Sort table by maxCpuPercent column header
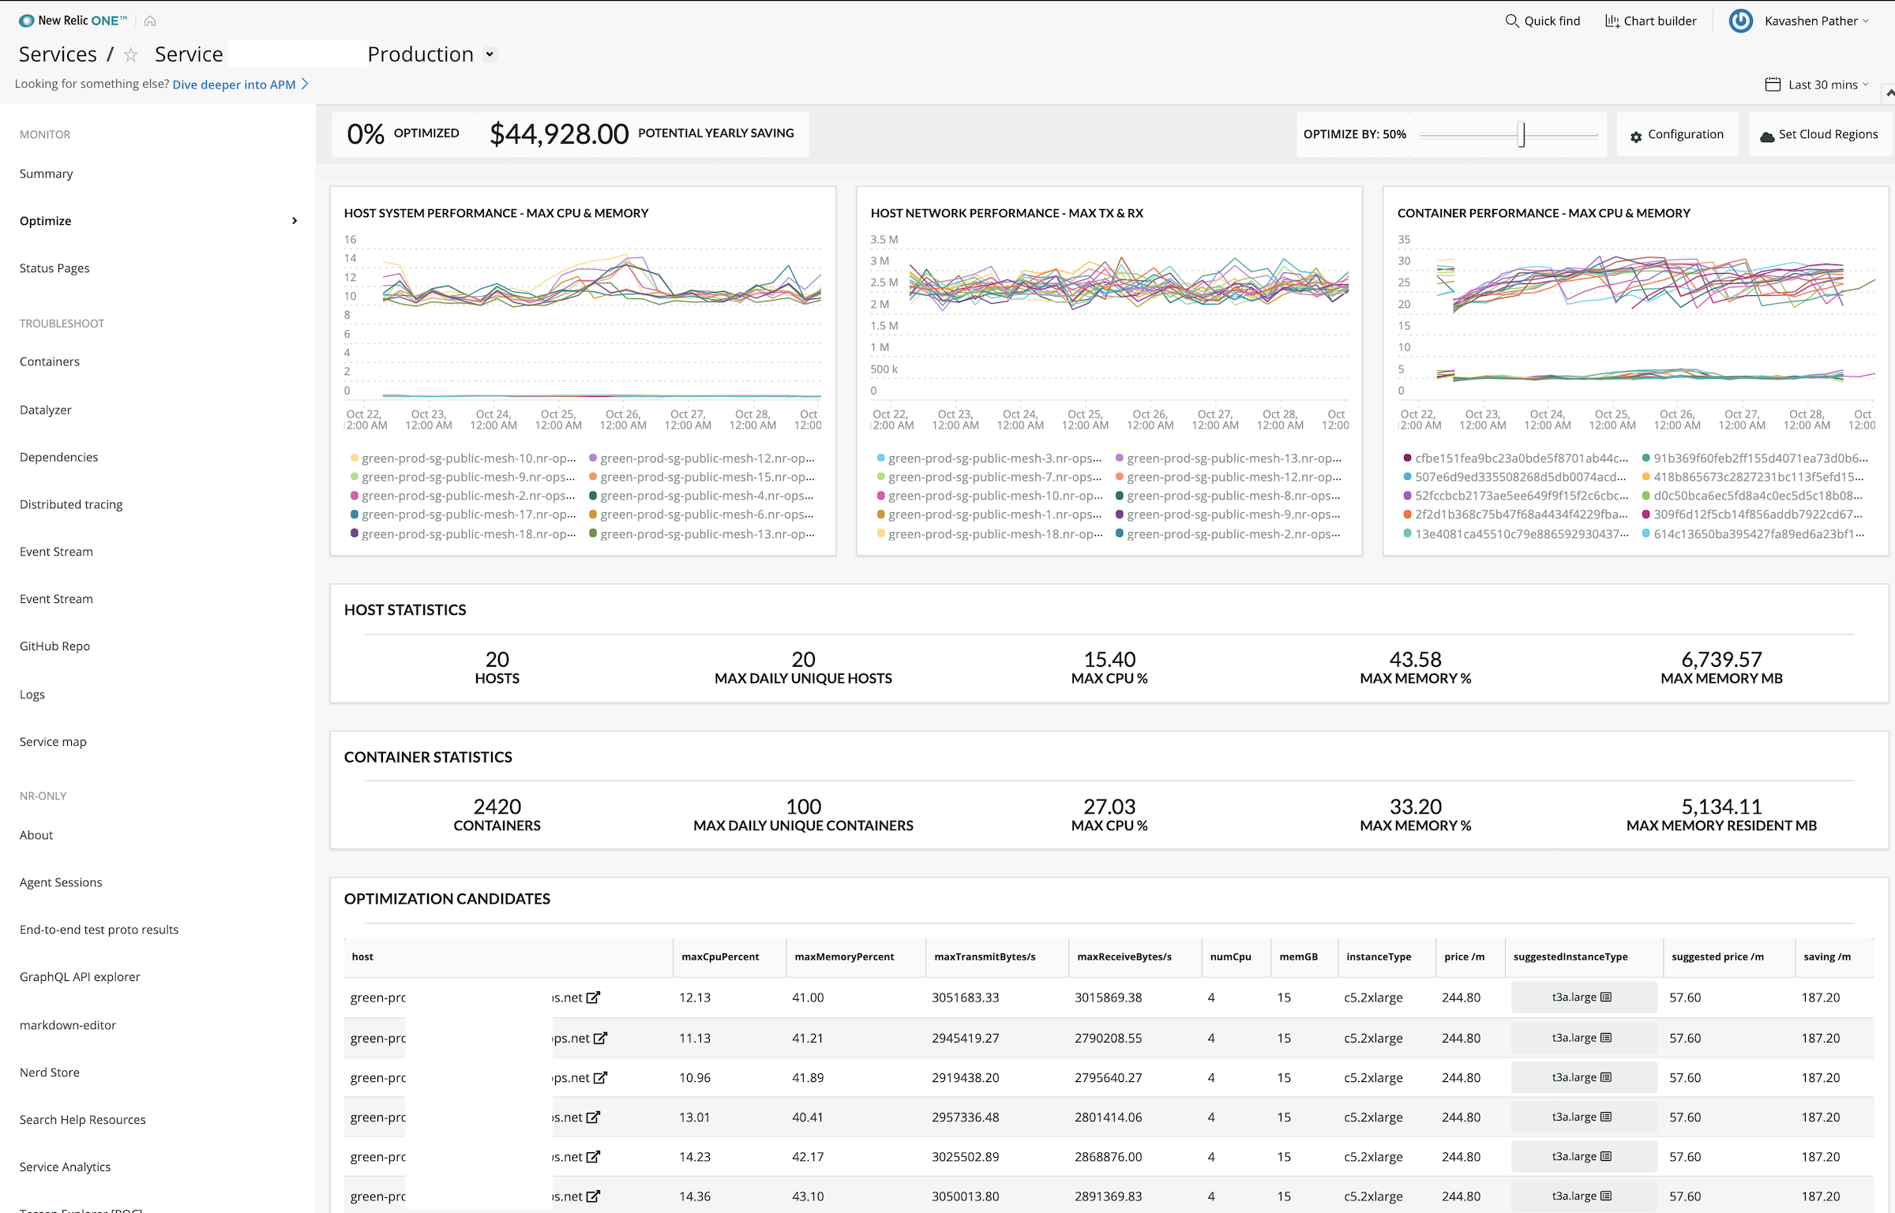This screenshot has width=1895, height=1213. 720,957
